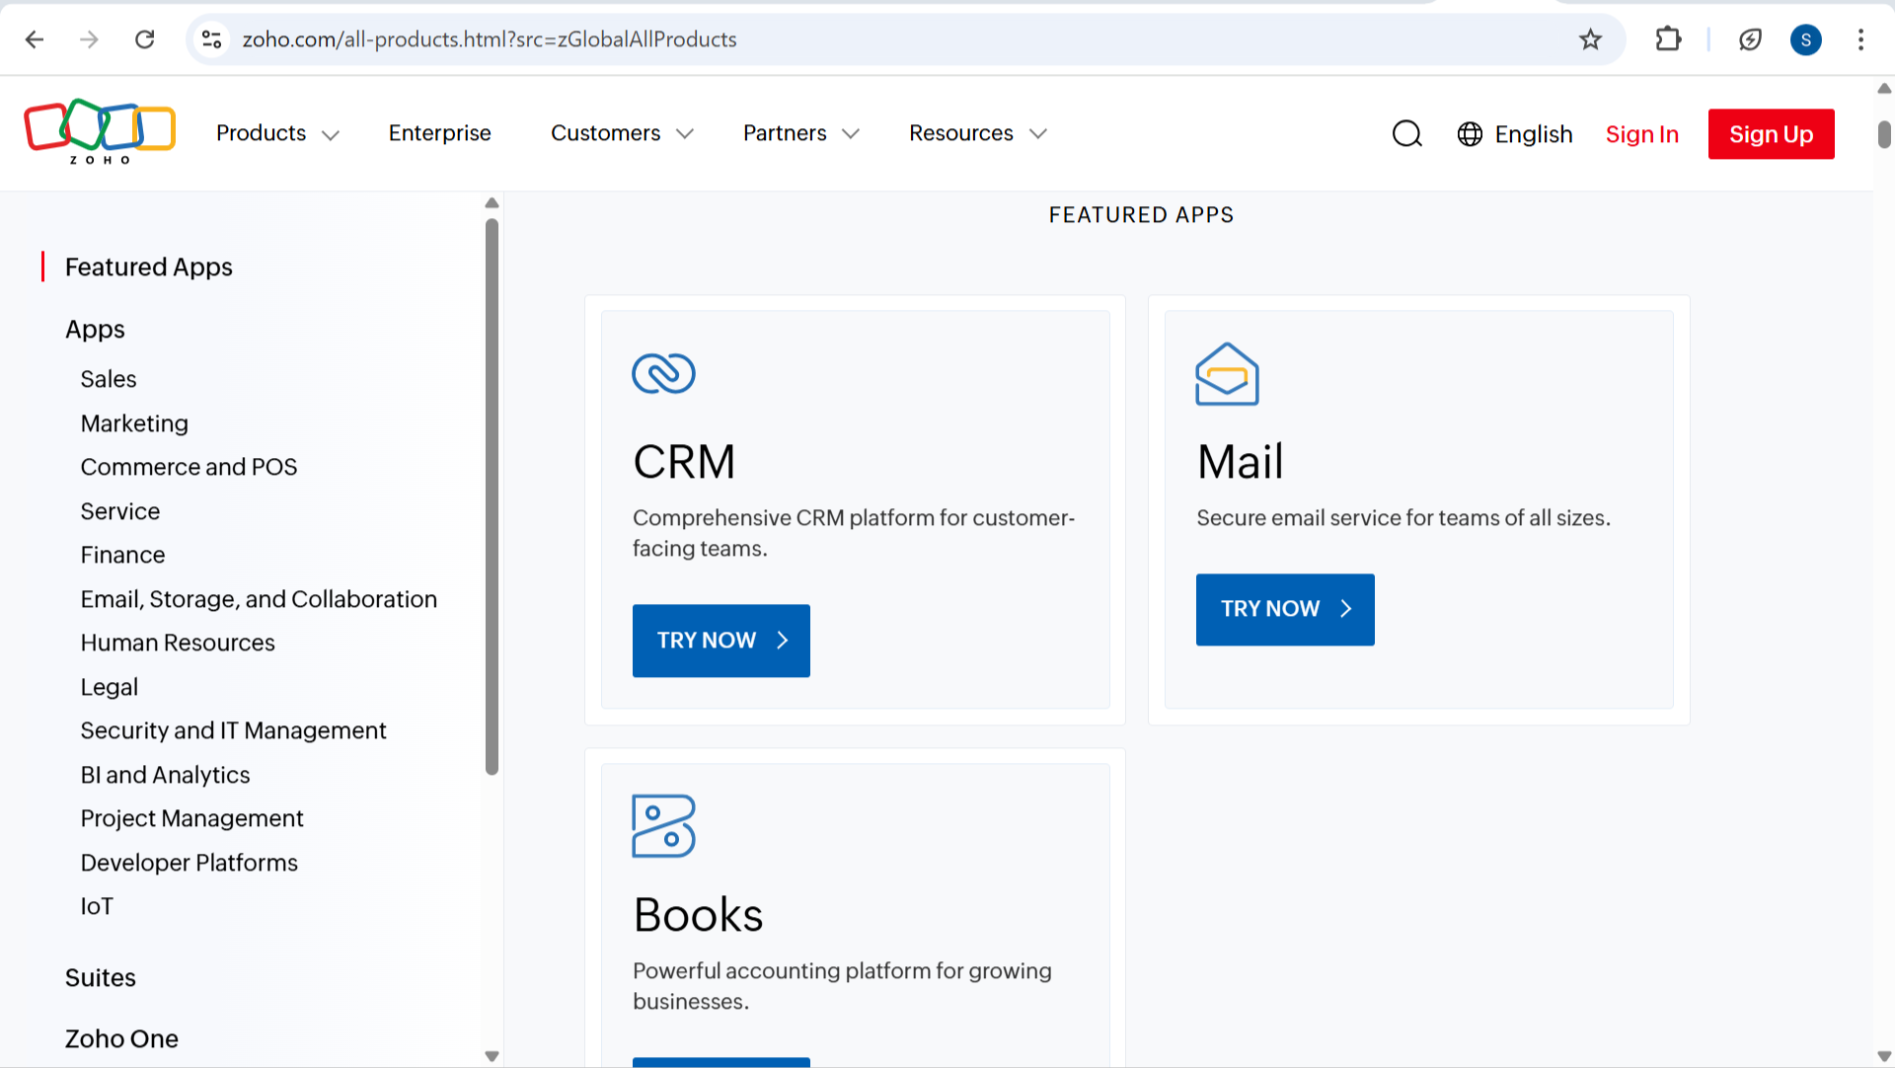The image size is (1895, 1068).
Task: Open the Chrome profile avatar
Action: (1805, 39)
